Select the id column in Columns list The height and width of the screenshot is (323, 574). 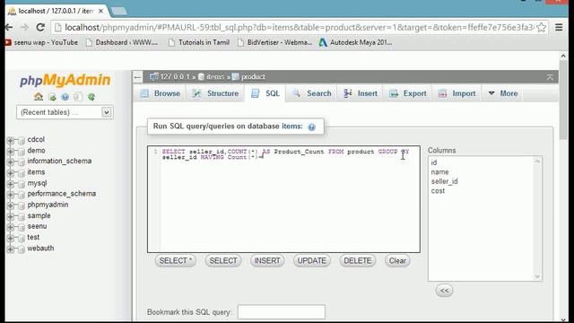(434, 162)
